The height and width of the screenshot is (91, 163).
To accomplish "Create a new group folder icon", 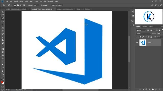I will point(153,89).
